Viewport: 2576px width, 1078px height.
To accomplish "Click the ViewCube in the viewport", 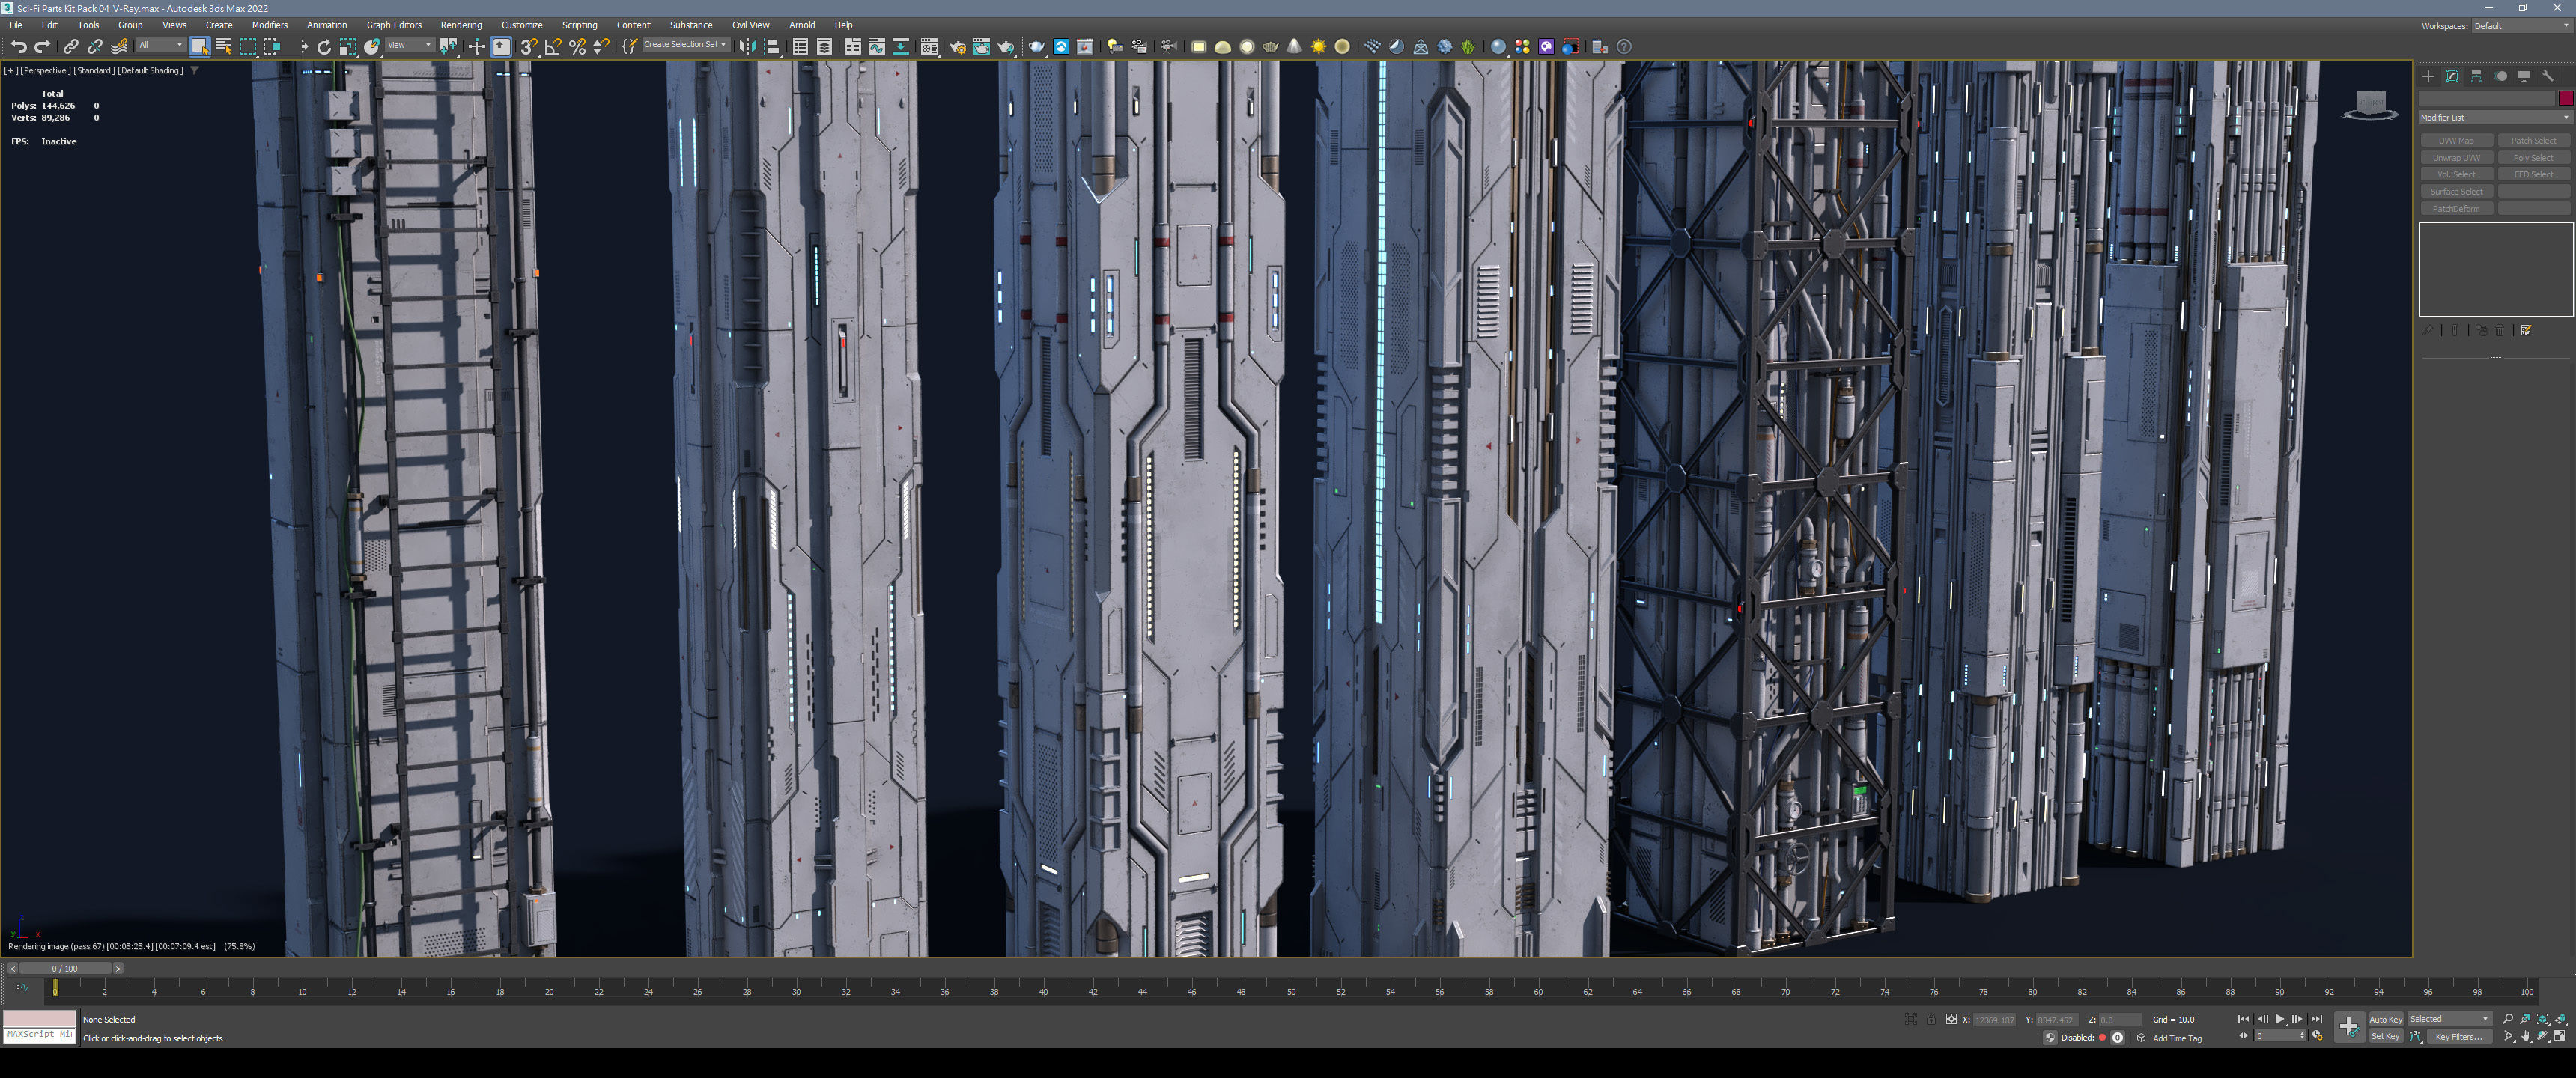I will pyautogui.click(x=2370, y=105).
